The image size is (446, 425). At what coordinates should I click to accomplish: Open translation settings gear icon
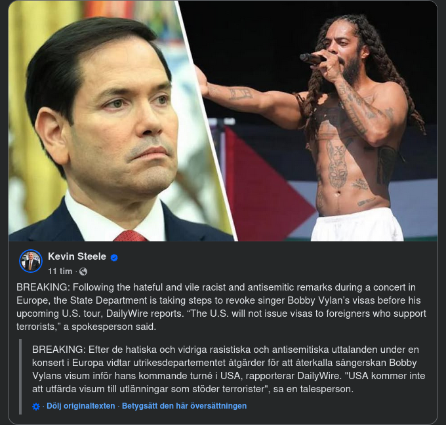36,407
